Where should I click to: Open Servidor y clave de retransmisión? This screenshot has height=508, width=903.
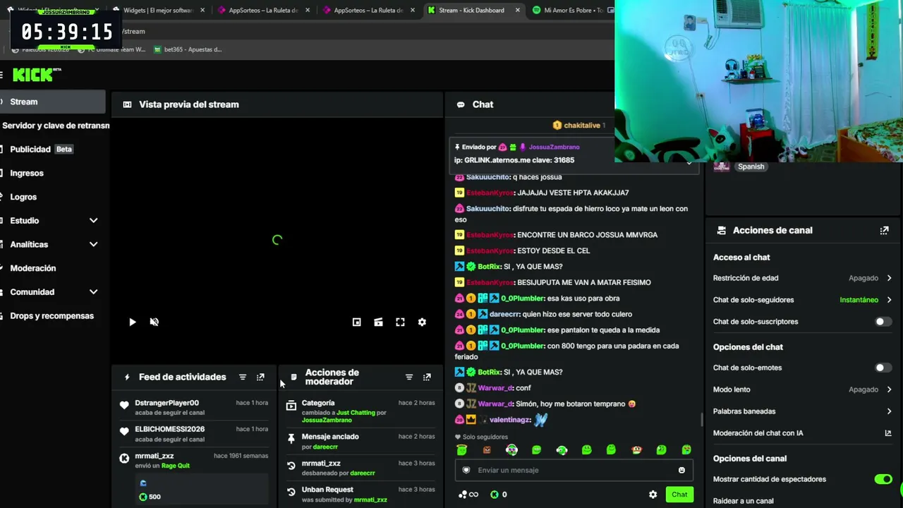click(x=54, y=126)
